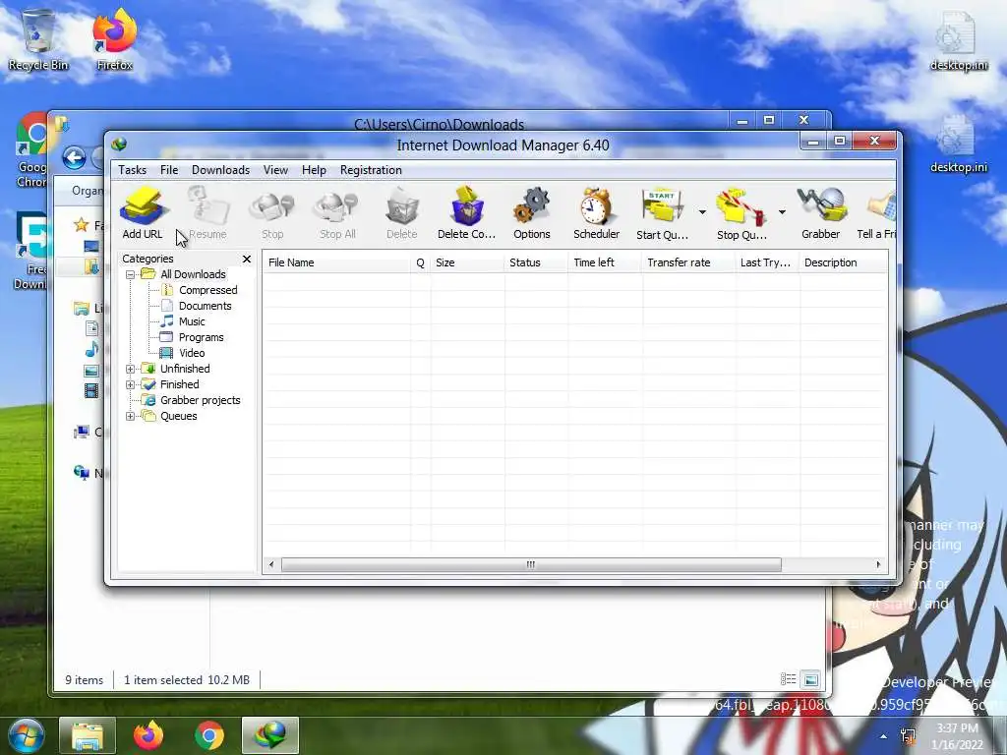Viewport: 1007px width, 755px height.
Task: Select the upper desktop.ini file icon
Action: click(x=958, y=41)
